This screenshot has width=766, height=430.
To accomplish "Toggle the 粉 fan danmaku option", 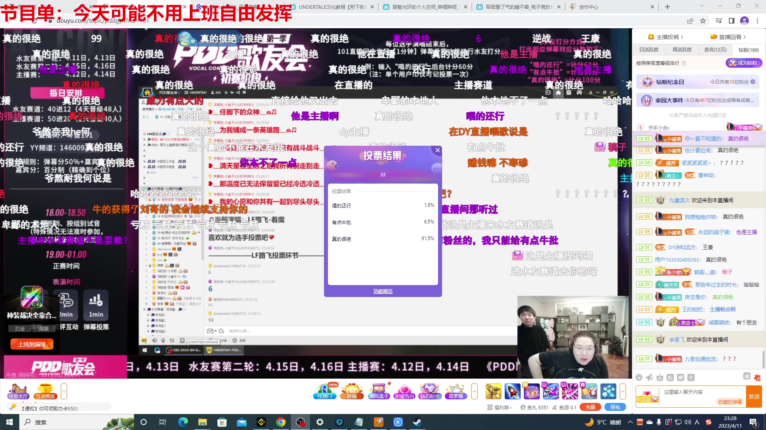I will coord(670,377).
